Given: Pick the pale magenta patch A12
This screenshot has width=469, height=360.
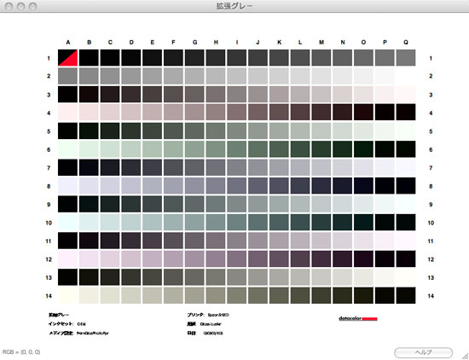Looking at the screenshot, I should [x=68, y=258].
